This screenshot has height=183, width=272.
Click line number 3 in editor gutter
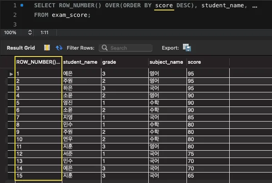(x=15, y=24)
